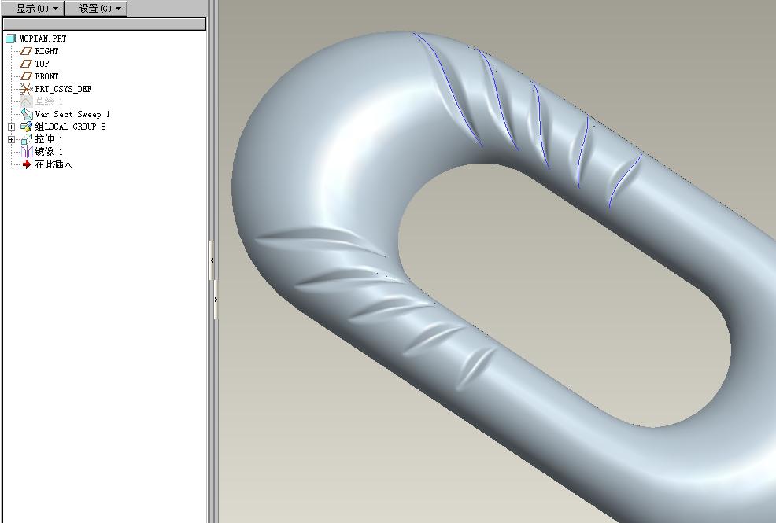Click the Var Sect Sweep 1 icon

[x=26, y=114]
